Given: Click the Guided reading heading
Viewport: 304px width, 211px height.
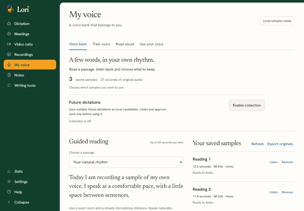Looking at the screenshot, I should coord(89,142).
